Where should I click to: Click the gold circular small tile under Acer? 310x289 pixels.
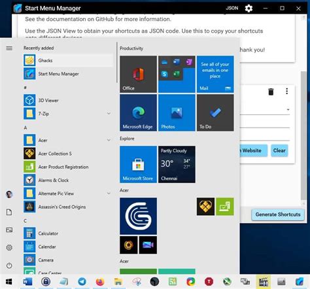tap(129, 245)
